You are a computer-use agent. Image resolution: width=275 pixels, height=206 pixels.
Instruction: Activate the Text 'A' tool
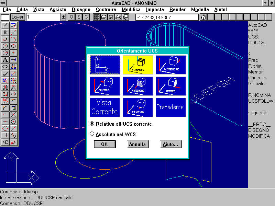coord(5,60)
